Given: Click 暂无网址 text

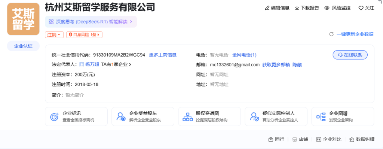Looking at the screenshot, I should coord(219,74).
